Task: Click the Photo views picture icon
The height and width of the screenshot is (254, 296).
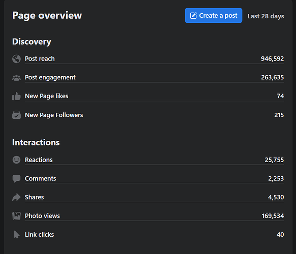Action: [x=16, y=216]
